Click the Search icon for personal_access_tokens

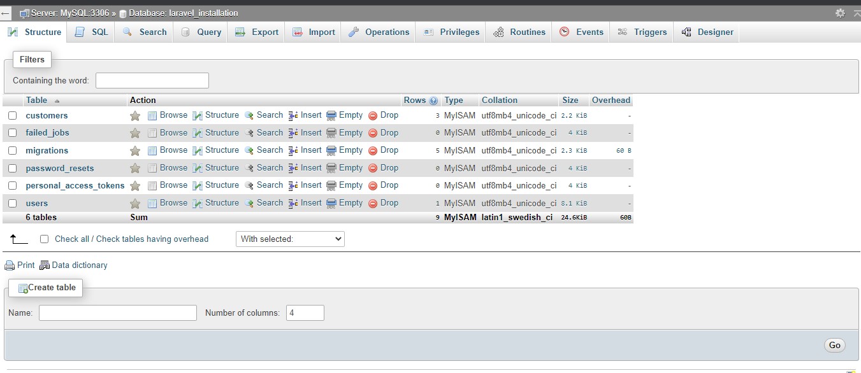click(x=249, y=186)
